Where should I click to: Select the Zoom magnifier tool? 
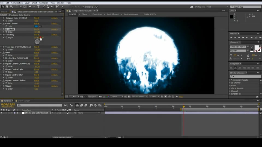pos(11,7)
